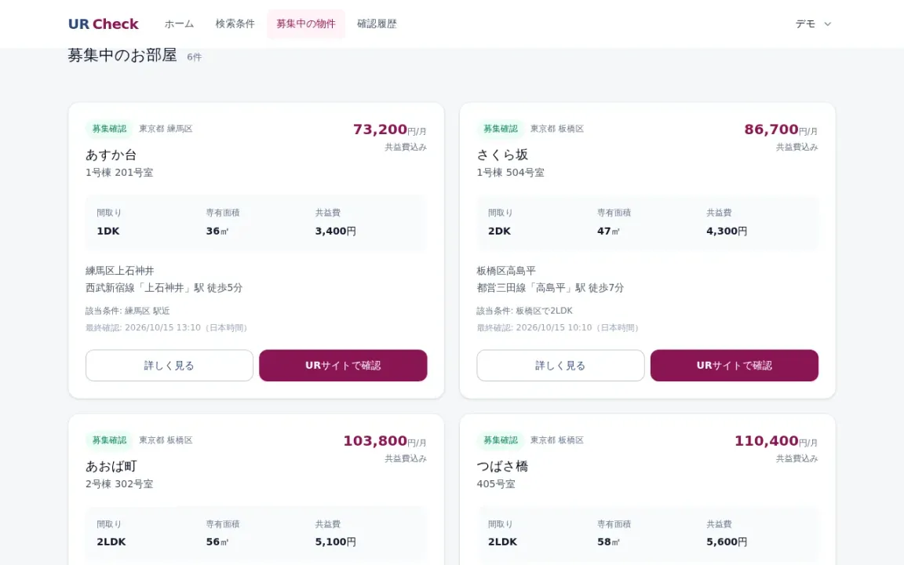Image resolution: width=904 pixels, height=565 pixels.
Task: Go to the 検索条件 tab
Action: click(235, 24)
